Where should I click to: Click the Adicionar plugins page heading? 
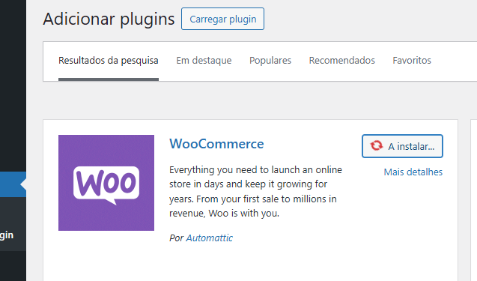coord(109,19)
